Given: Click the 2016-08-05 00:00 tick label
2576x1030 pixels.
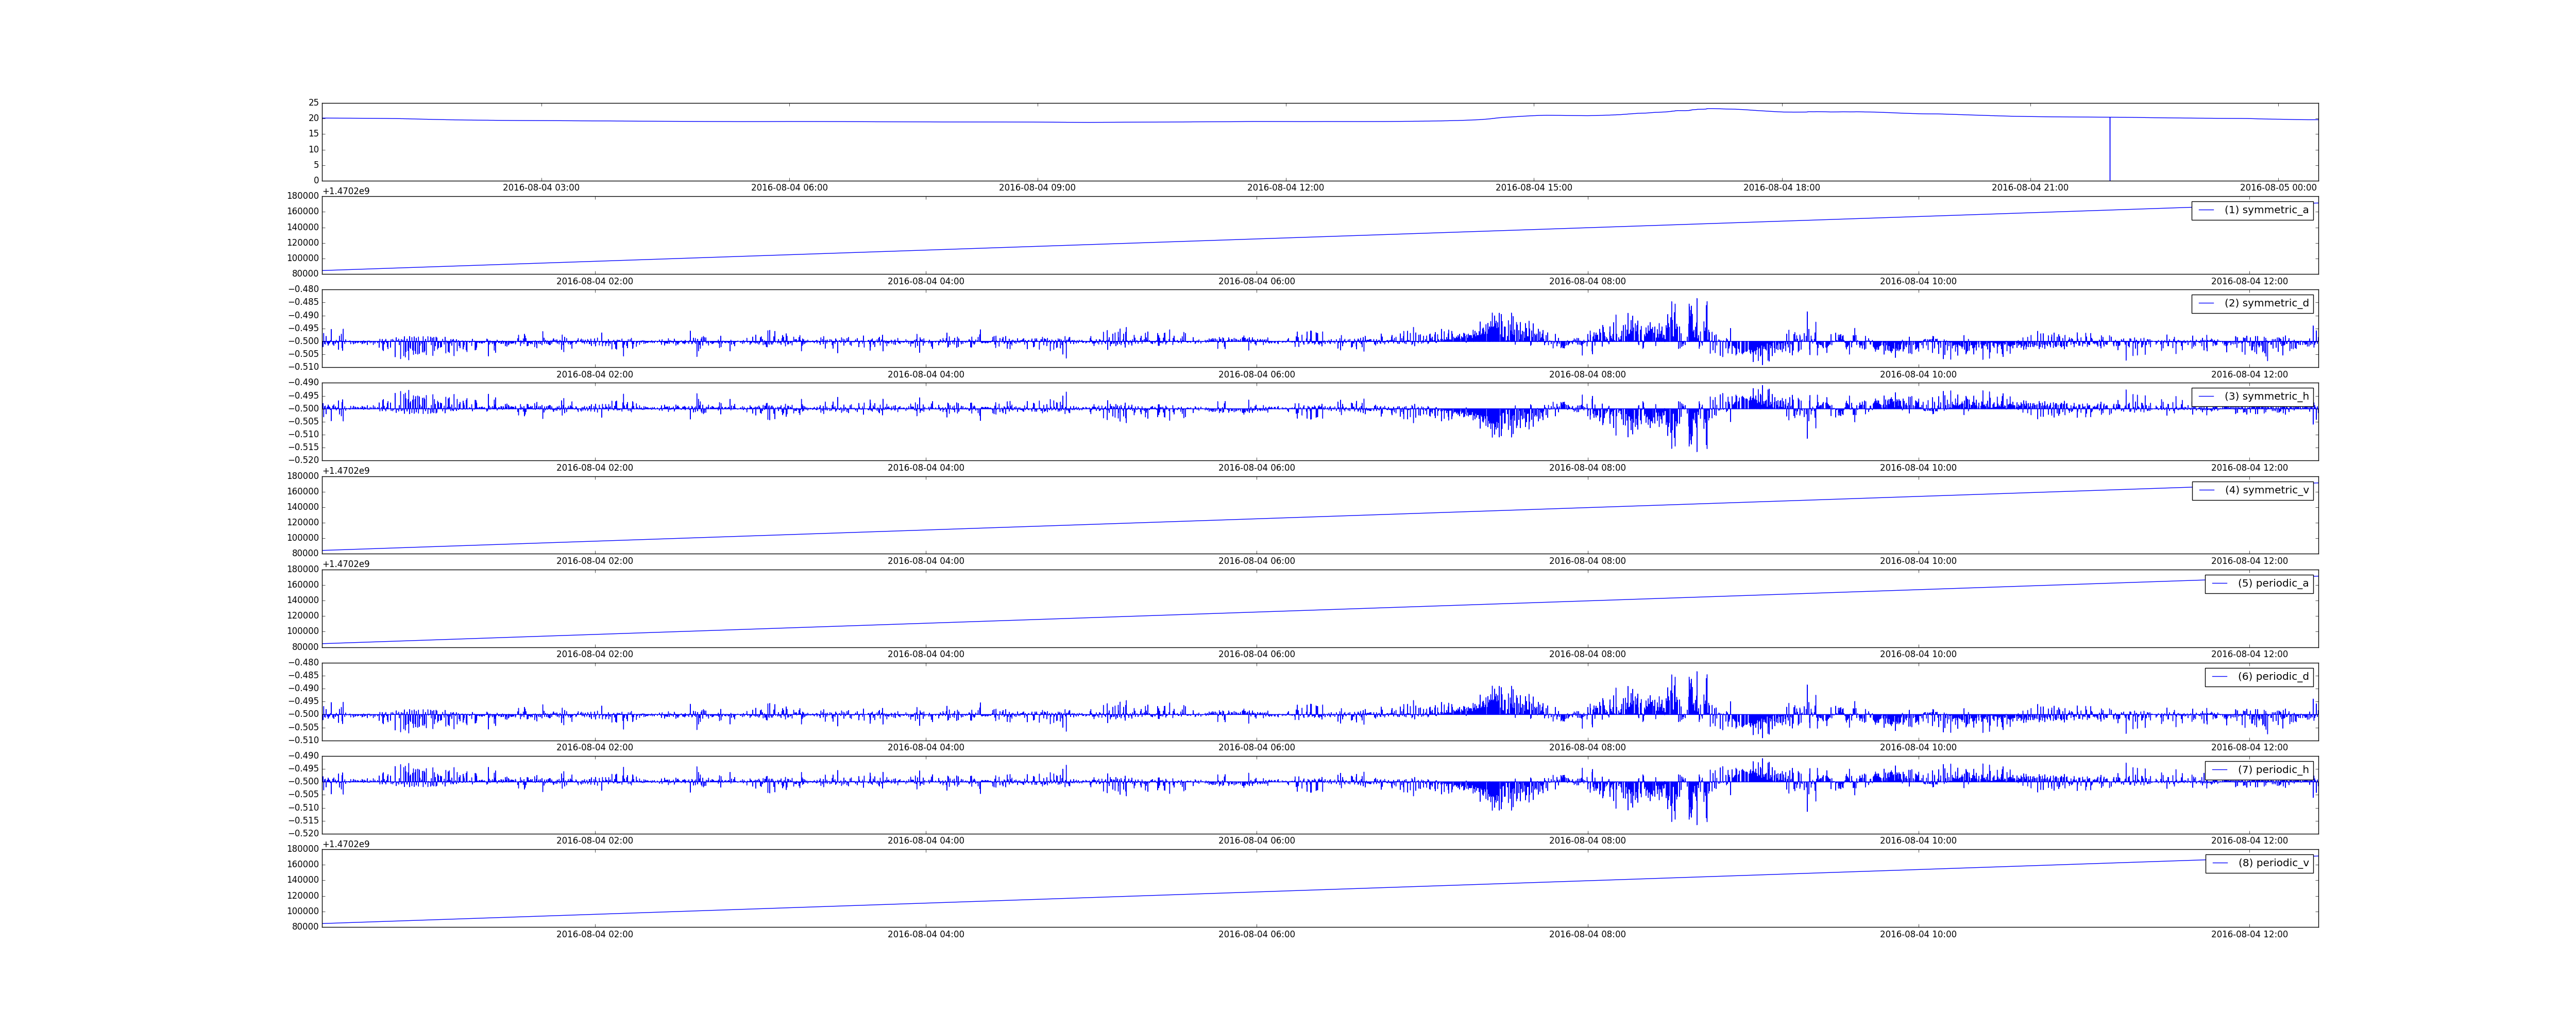Looking at the screenshot, I should click(2277, 188).
